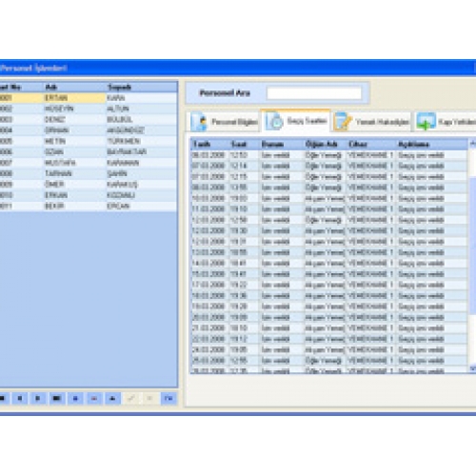Go to next record in navigator bar
The image size is (476, 476).
tap(38, 398)
